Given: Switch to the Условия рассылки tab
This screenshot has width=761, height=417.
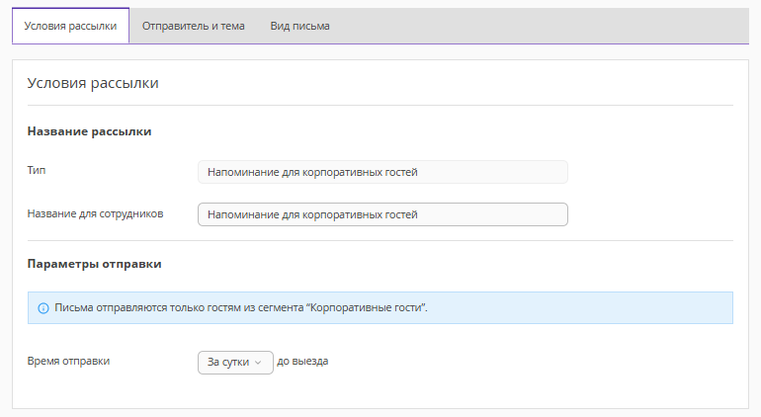Looking at the screenshot, I should click(70, 27).
